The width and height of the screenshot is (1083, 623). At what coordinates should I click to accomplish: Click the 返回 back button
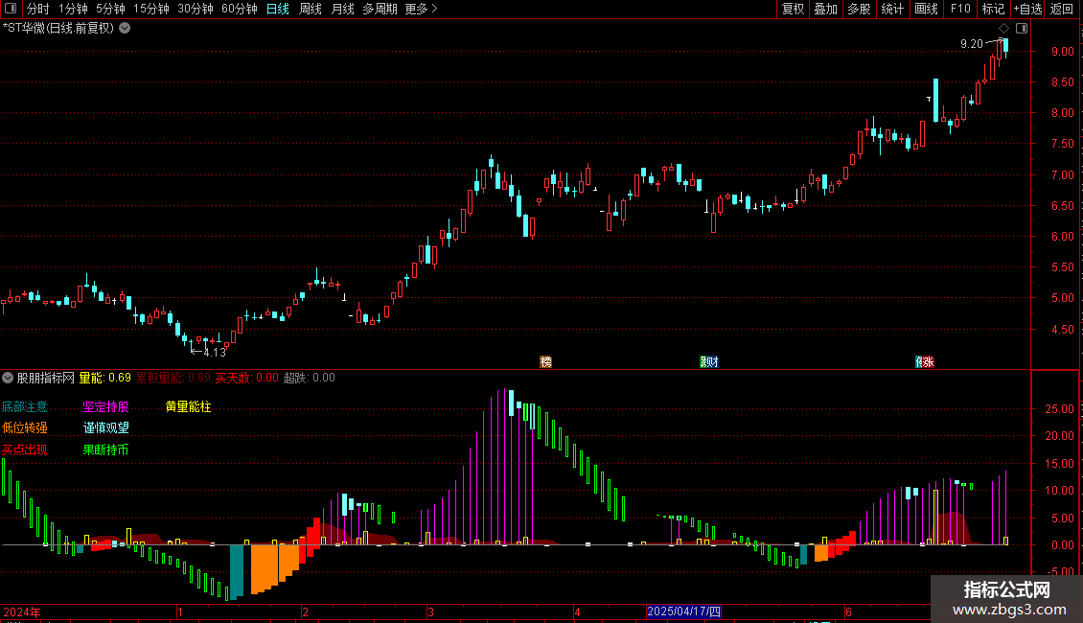click(1062, 9)
